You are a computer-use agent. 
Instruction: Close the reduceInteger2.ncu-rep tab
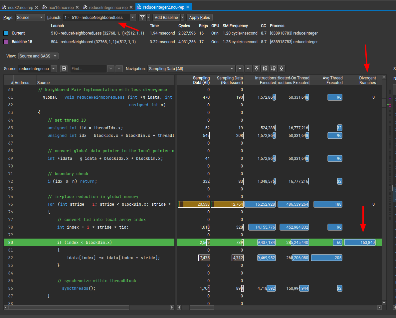pos(188,7)
